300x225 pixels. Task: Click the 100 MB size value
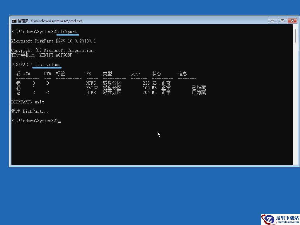(150, 88)
